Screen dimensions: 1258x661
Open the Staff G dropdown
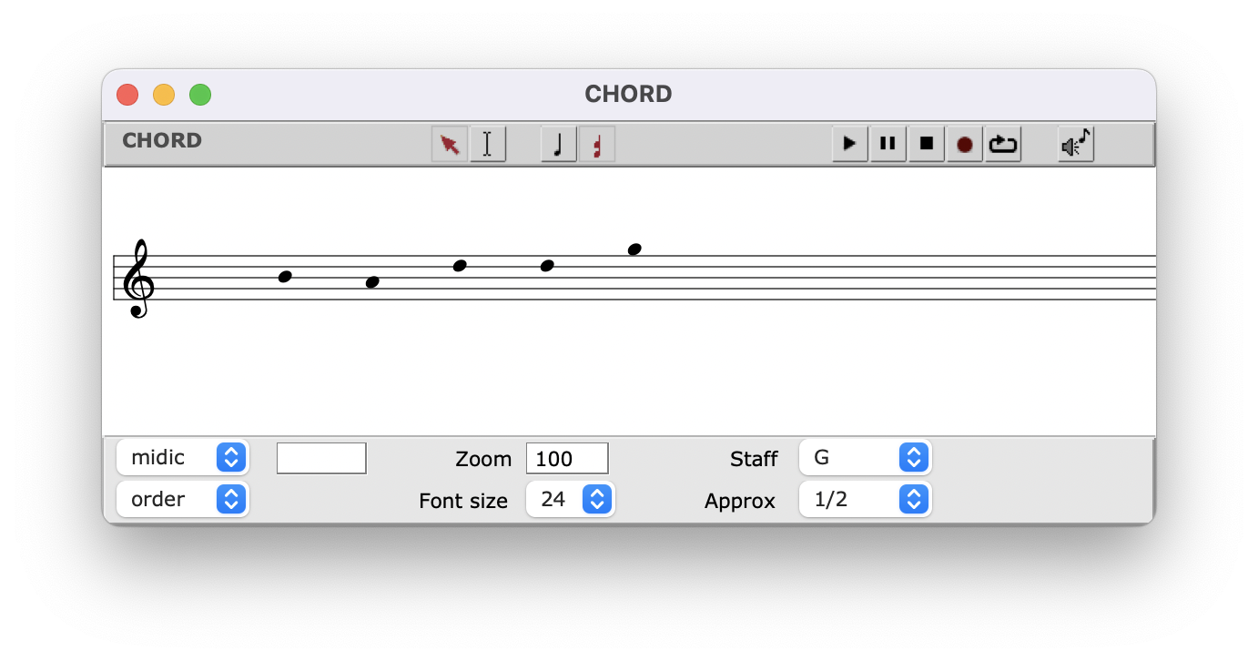pos(865,457)
